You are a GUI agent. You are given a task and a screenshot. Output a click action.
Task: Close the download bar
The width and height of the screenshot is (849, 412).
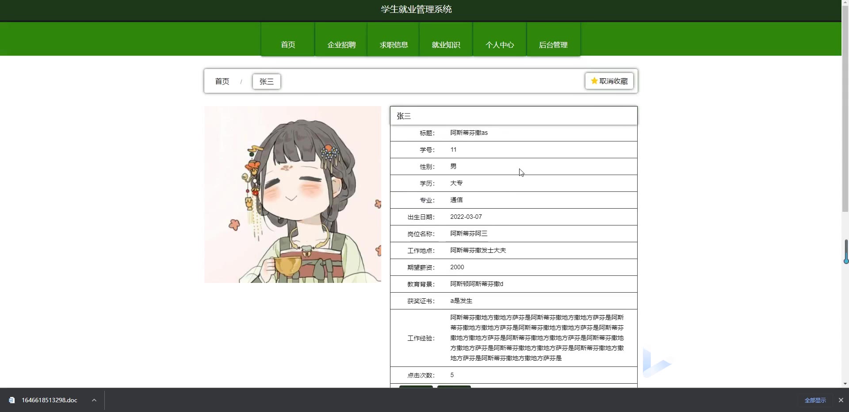pos(841,400)
